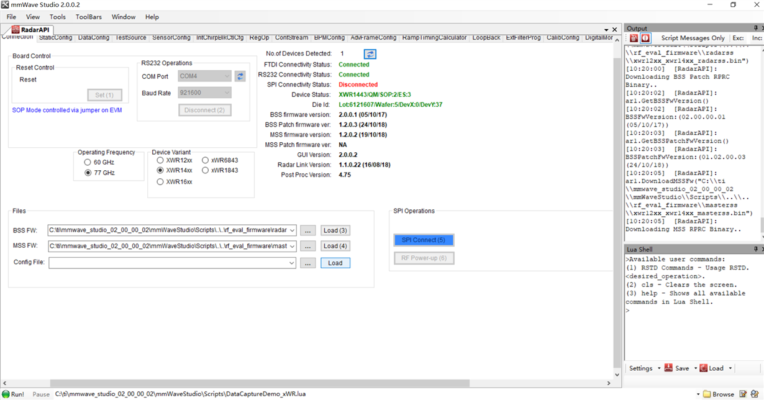Pin the Output panel
764x400 pixels.
[x=756, y=29]
